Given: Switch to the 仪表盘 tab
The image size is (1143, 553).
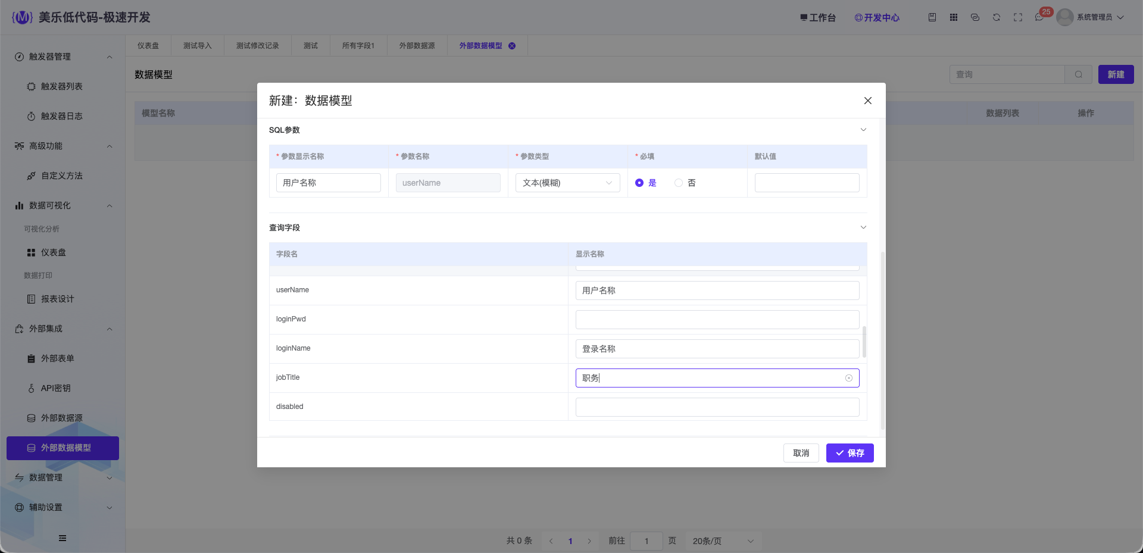Looking at the screenshot, I should [148, 46].
